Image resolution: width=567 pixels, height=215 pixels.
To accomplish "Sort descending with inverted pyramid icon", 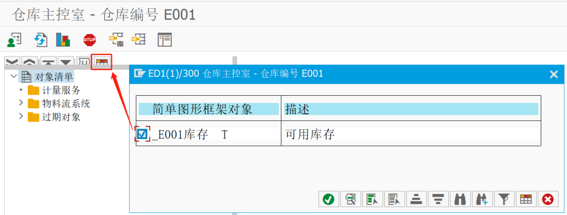I will coord(438,199).
